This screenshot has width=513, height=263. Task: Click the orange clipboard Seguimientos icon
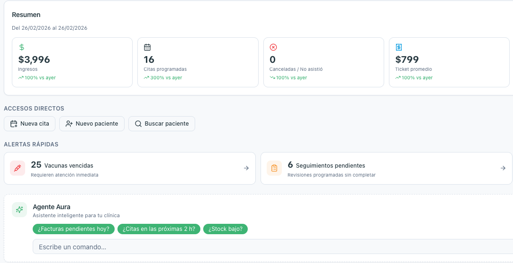pos(274,168)
